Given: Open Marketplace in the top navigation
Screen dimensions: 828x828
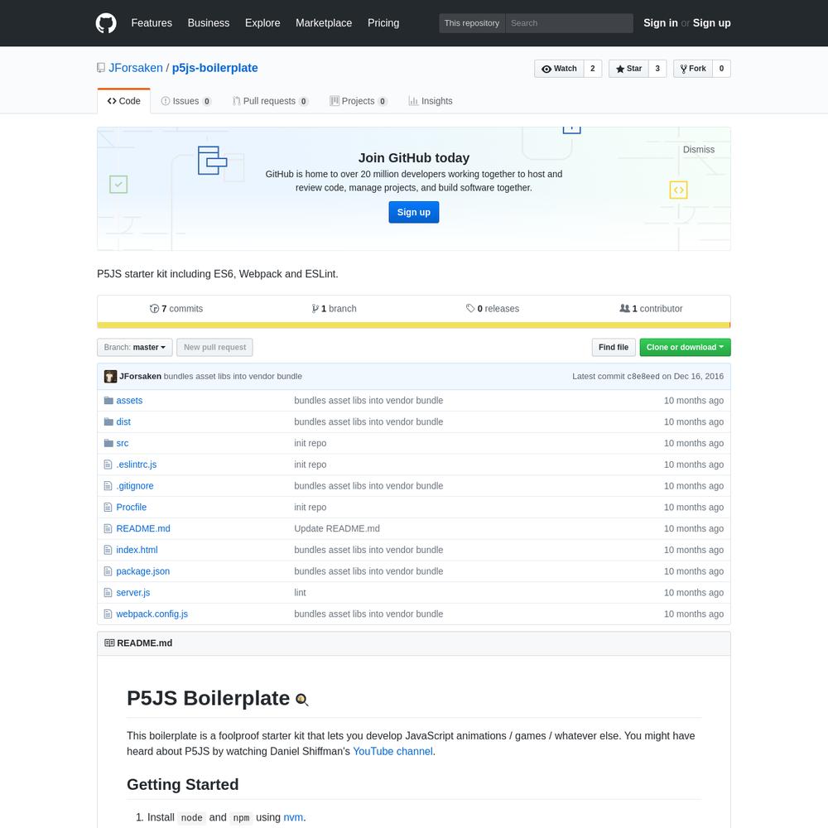Looking at the screenshot, I should point(324,23).
